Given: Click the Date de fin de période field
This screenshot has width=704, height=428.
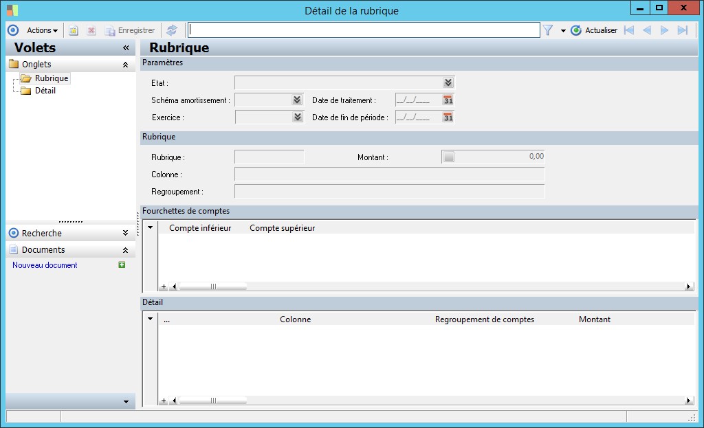Looking at the screenshot, I should point(419,117).
